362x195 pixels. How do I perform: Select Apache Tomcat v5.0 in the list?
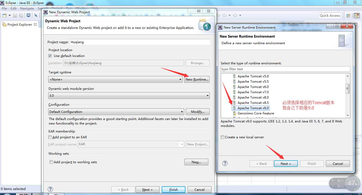(253, 76)
